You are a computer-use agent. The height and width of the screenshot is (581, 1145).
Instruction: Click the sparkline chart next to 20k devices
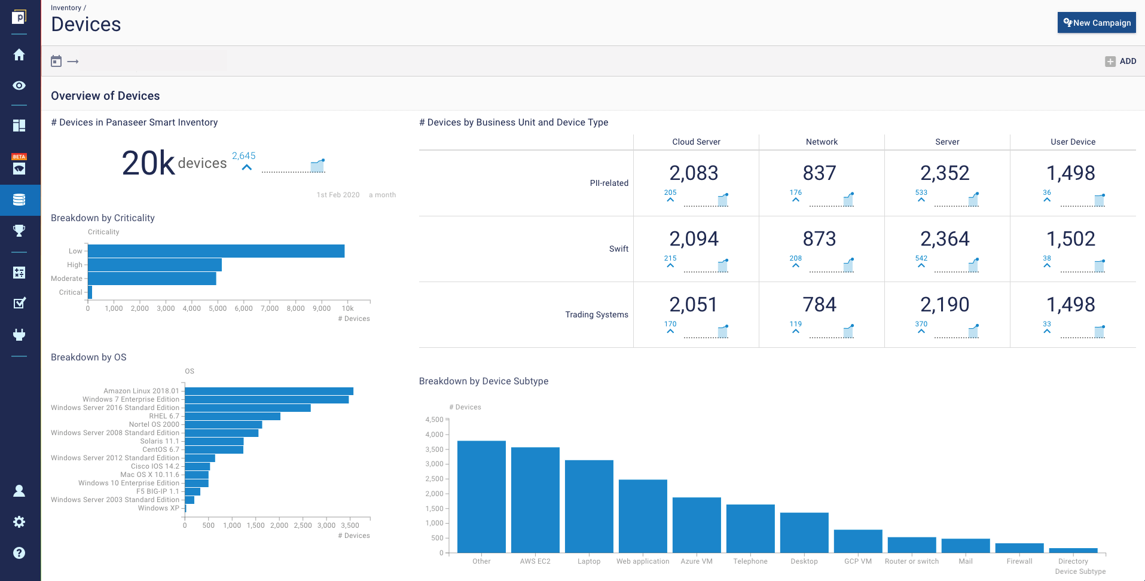318,164
